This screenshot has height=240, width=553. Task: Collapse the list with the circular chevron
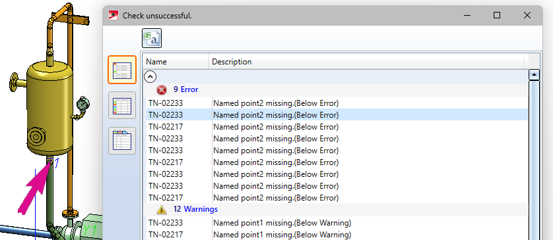tap(150, 76)
